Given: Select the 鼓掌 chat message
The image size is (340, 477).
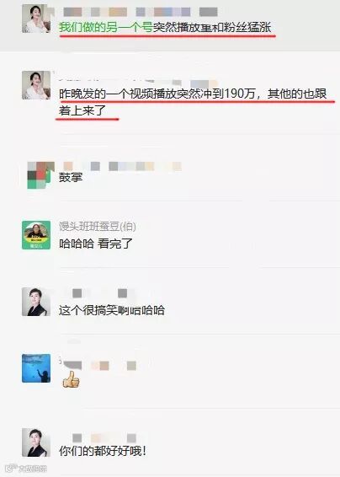Looking at the screenshot, I should [71, 177].
